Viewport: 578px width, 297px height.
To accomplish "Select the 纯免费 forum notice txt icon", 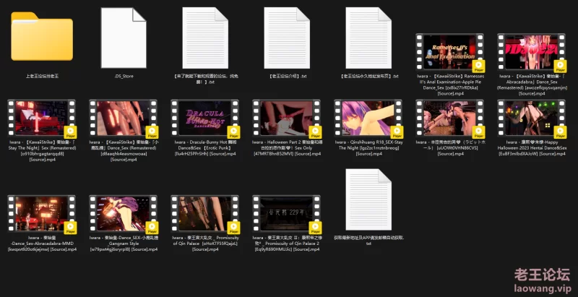I will 205,38.
